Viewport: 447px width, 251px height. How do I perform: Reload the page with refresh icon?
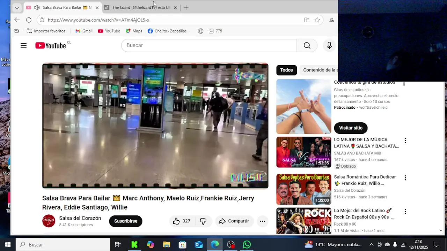click(x=29, y=20)
